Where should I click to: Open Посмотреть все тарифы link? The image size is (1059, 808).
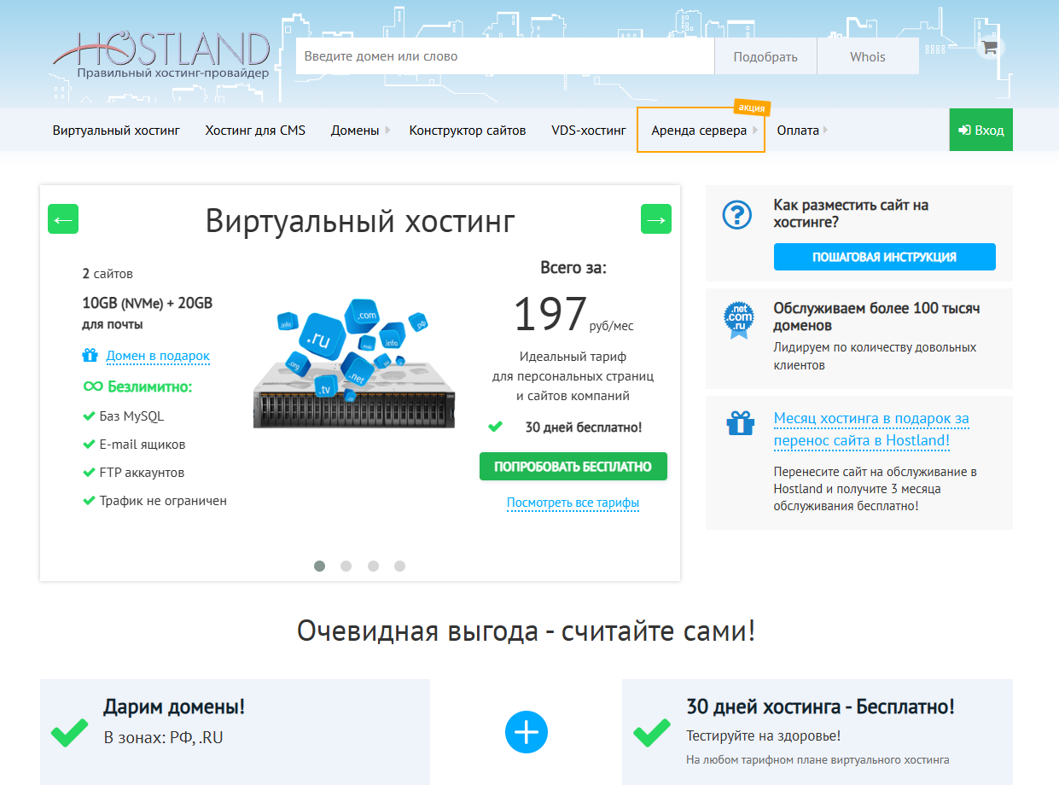tap(573, 503)
